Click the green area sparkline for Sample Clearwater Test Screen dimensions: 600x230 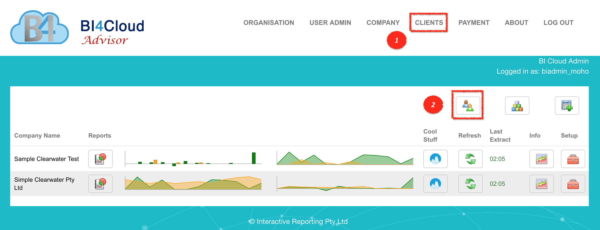pyautogui.click(x=345, y=158)
